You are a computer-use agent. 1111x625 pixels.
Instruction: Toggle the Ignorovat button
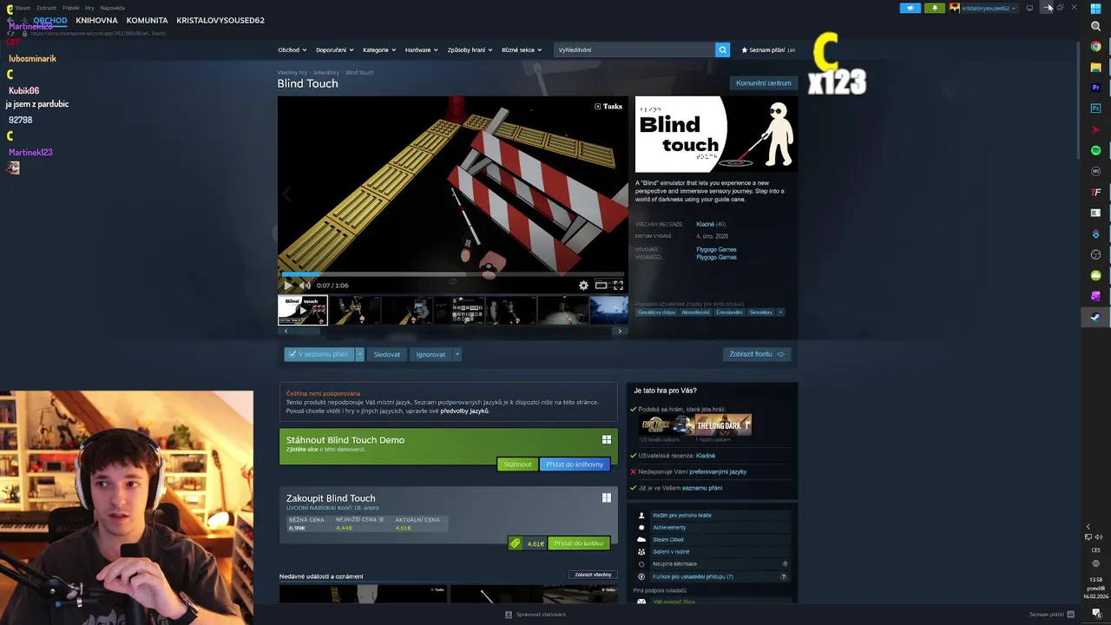click(431, 354)
